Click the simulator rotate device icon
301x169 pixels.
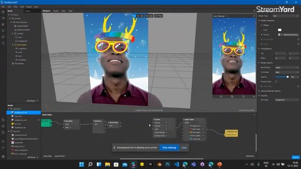[232, 97]
